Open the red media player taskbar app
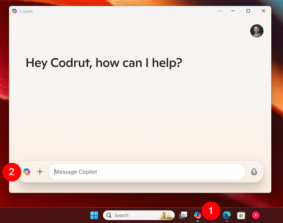The height and width of the screenshot is (223, 283). (x=256, y=215)
